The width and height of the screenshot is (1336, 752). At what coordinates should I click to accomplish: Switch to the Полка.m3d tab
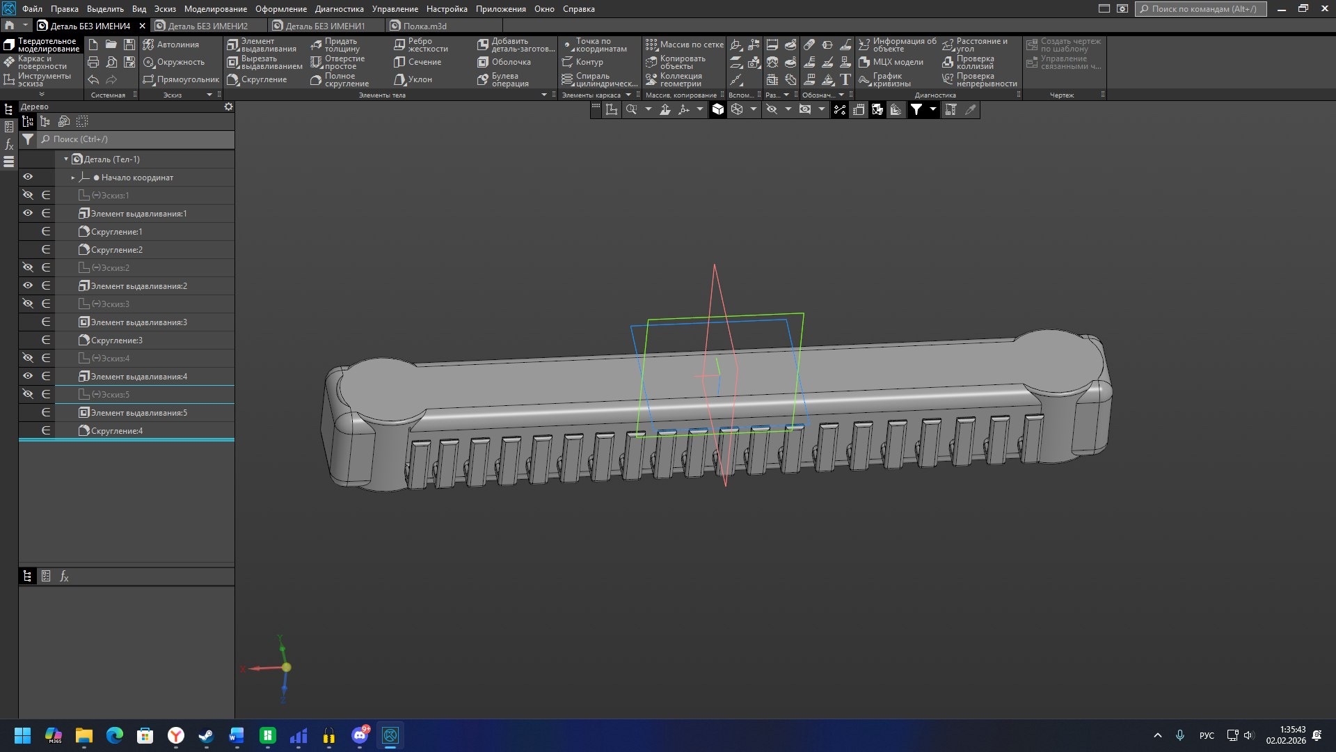coord(424,26)
